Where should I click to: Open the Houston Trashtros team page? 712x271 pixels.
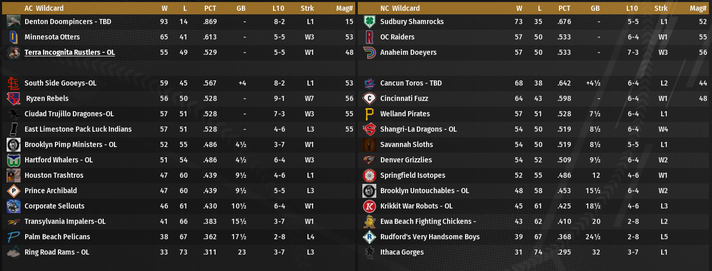pyautogui.click(x=54, y=175)
